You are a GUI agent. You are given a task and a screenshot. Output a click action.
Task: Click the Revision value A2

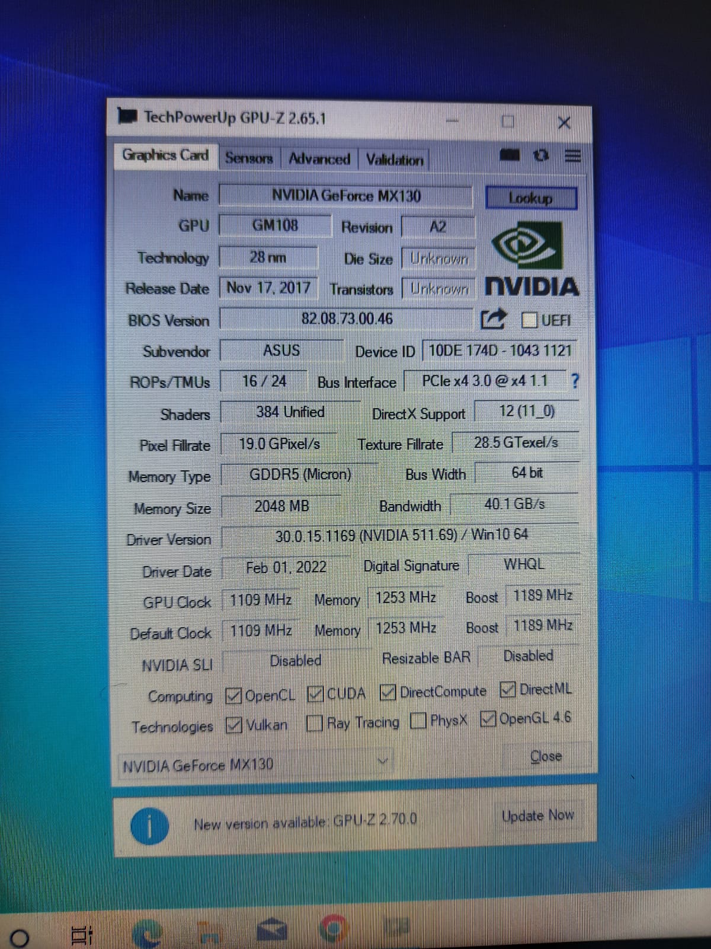(x=438, y=227)
